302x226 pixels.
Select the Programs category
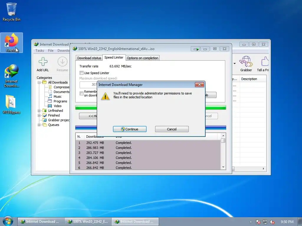[x=58, y=101]
